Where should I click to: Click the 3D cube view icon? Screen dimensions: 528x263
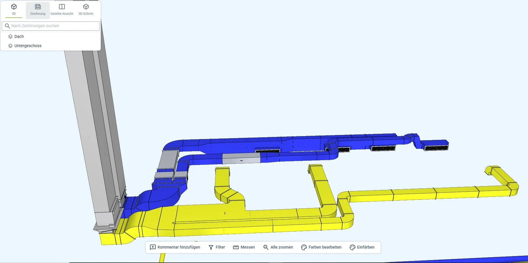14,7
